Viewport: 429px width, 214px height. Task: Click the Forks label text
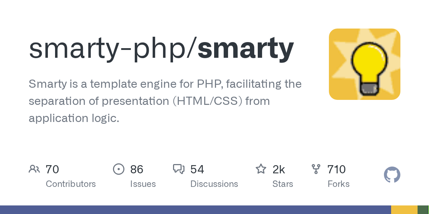click(x=339, y=184)
